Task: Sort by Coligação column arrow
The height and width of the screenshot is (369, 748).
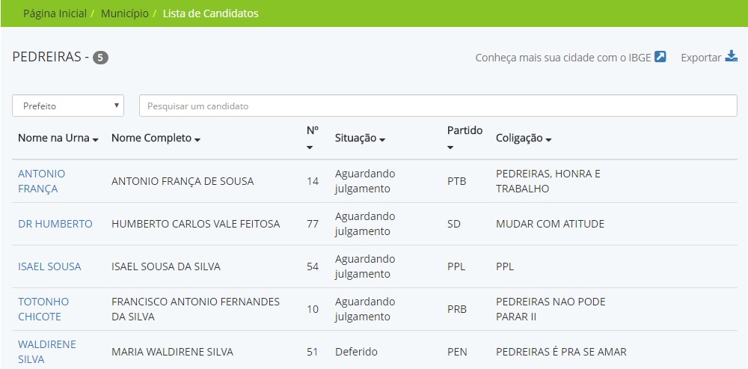Action: point(548,140)
